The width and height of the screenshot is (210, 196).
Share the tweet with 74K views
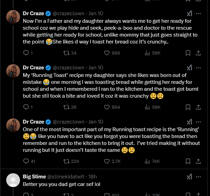[x=198, y=161]
